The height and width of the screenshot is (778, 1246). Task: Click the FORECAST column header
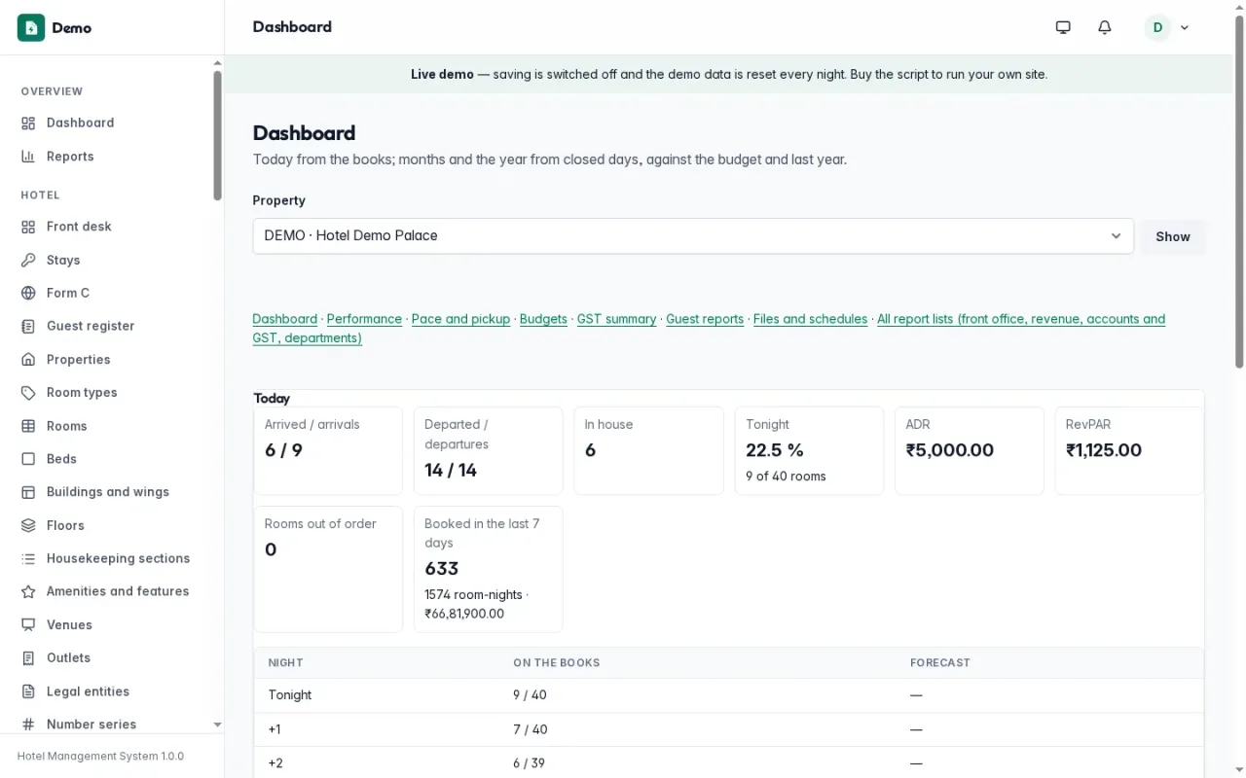click(940, 663)
